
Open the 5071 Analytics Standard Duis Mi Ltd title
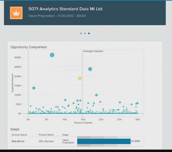pos(66,9)
